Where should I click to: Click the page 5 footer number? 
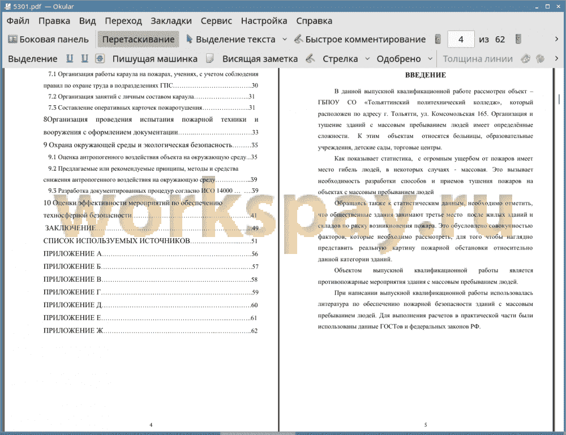[x=426, y=425]
